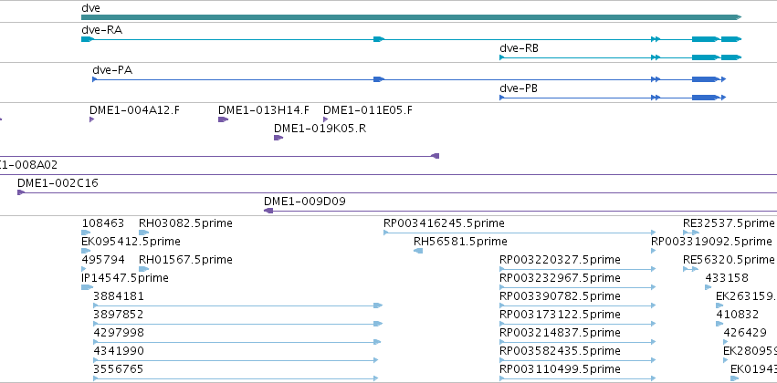This screenshot has width=777, height=383.
Task: Select the DME1-011E05.F arrow marker
Action: point(326,119)
